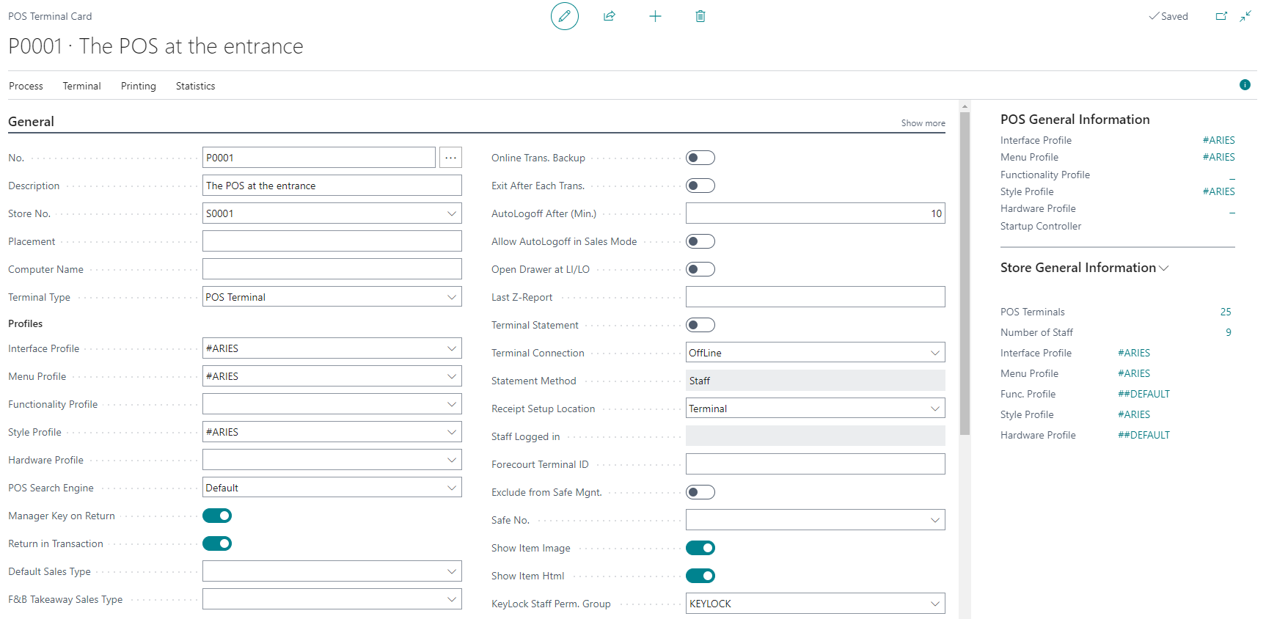Click the POS Terminals count 25
1266x619 pixels.
[x=1225, y=312]
